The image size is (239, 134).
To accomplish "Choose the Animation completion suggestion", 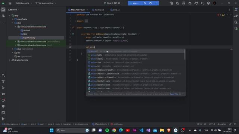I will tap(136, 63).
